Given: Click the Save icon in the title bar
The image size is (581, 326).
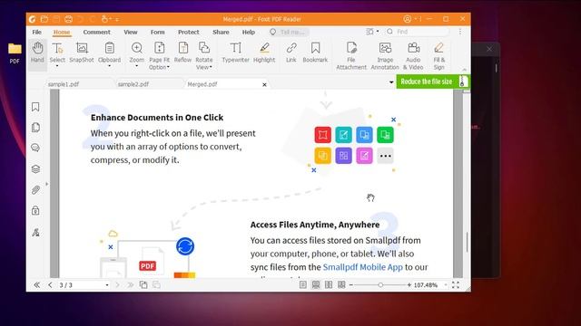Looking at the screenshot, I should [x=56, y=19].
